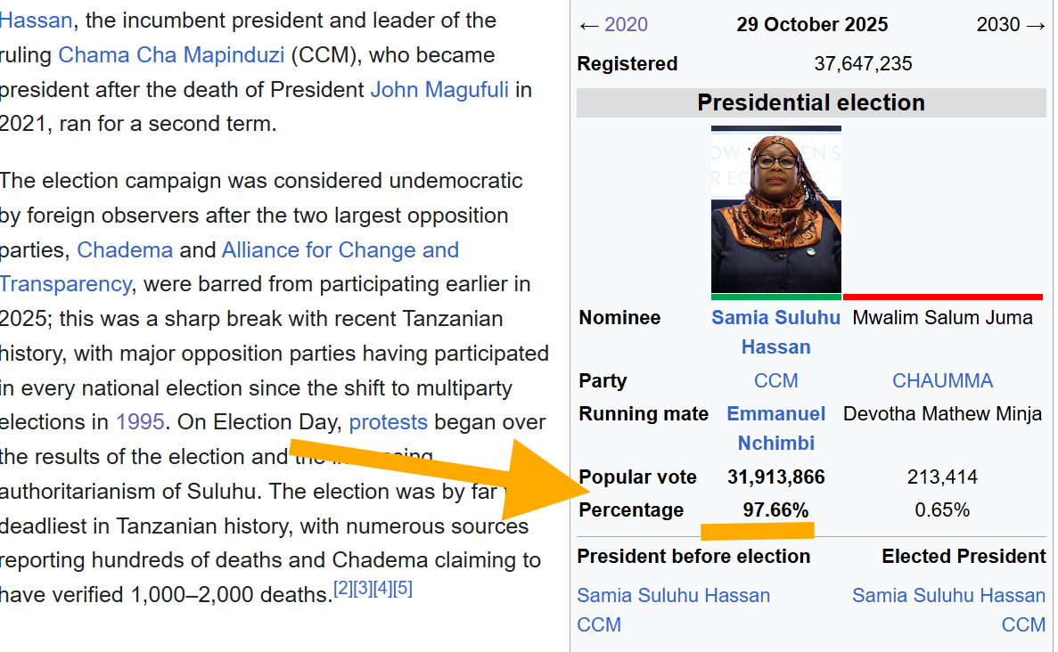
Task: Click Samia Suluhu Hassan under President before election
Action: point(673,595)
